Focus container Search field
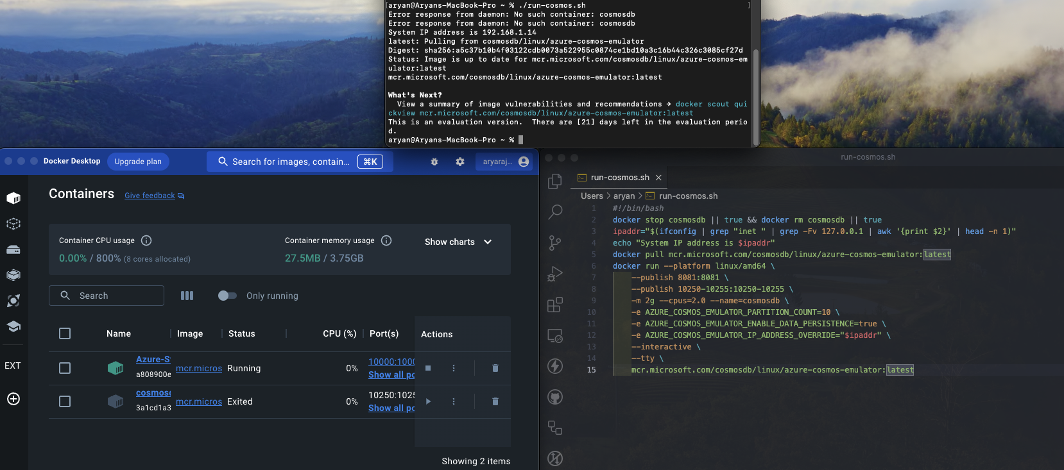The width and height of the screenshot is (1064, 470). [107, 296]
